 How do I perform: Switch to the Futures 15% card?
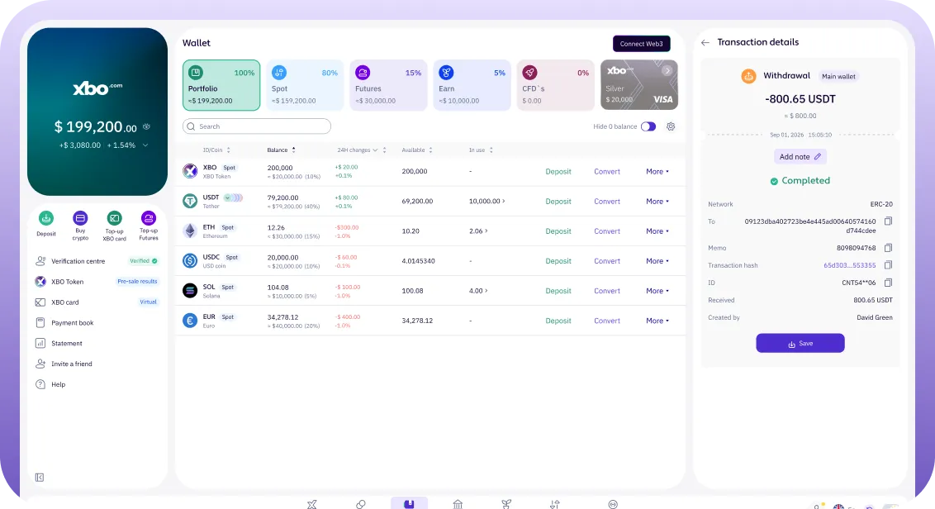pos(388,85)
